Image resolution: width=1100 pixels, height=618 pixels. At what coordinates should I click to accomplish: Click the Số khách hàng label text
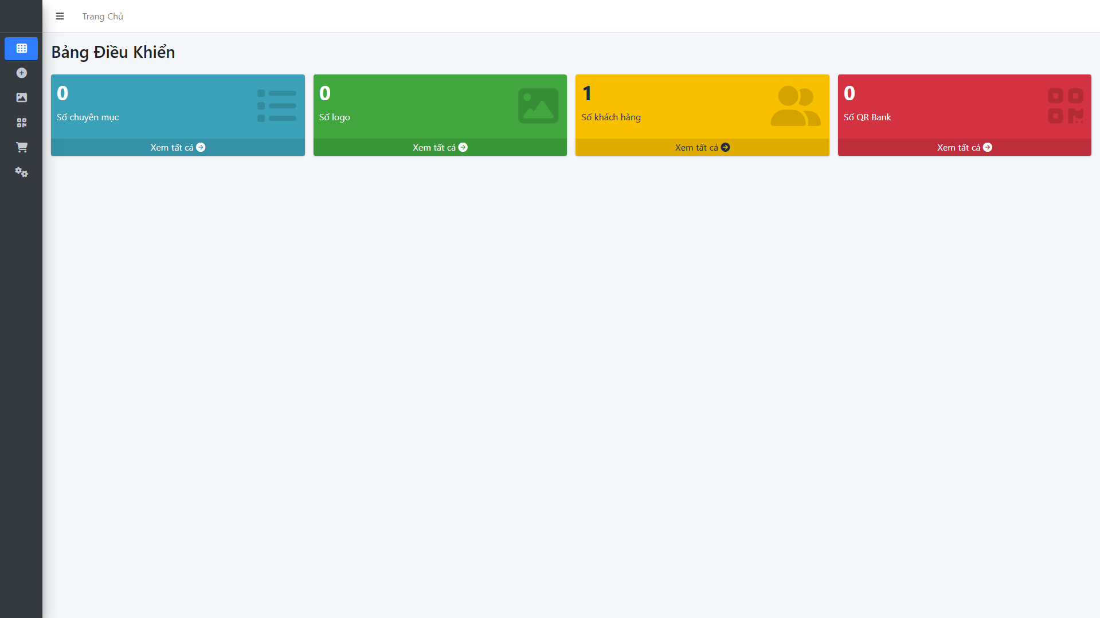point(611,117)
